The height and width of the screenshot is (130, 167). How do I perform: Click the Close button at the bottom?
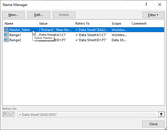153,124
